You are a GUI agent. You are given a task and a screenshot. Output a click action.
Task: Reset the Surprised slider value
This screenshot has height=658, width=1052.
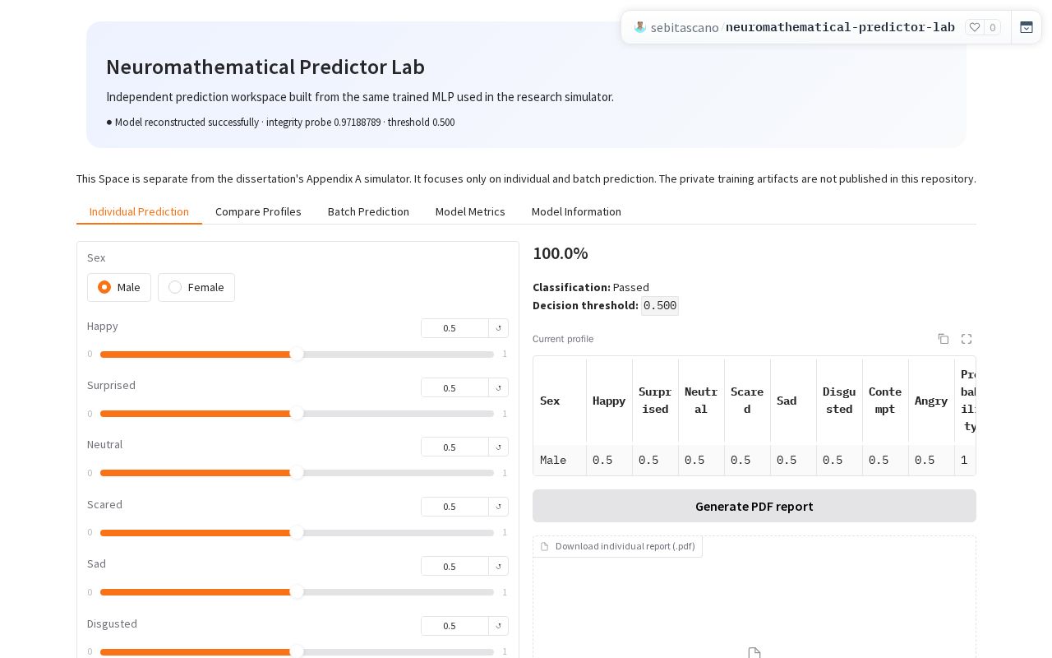[x=498, y=387]
